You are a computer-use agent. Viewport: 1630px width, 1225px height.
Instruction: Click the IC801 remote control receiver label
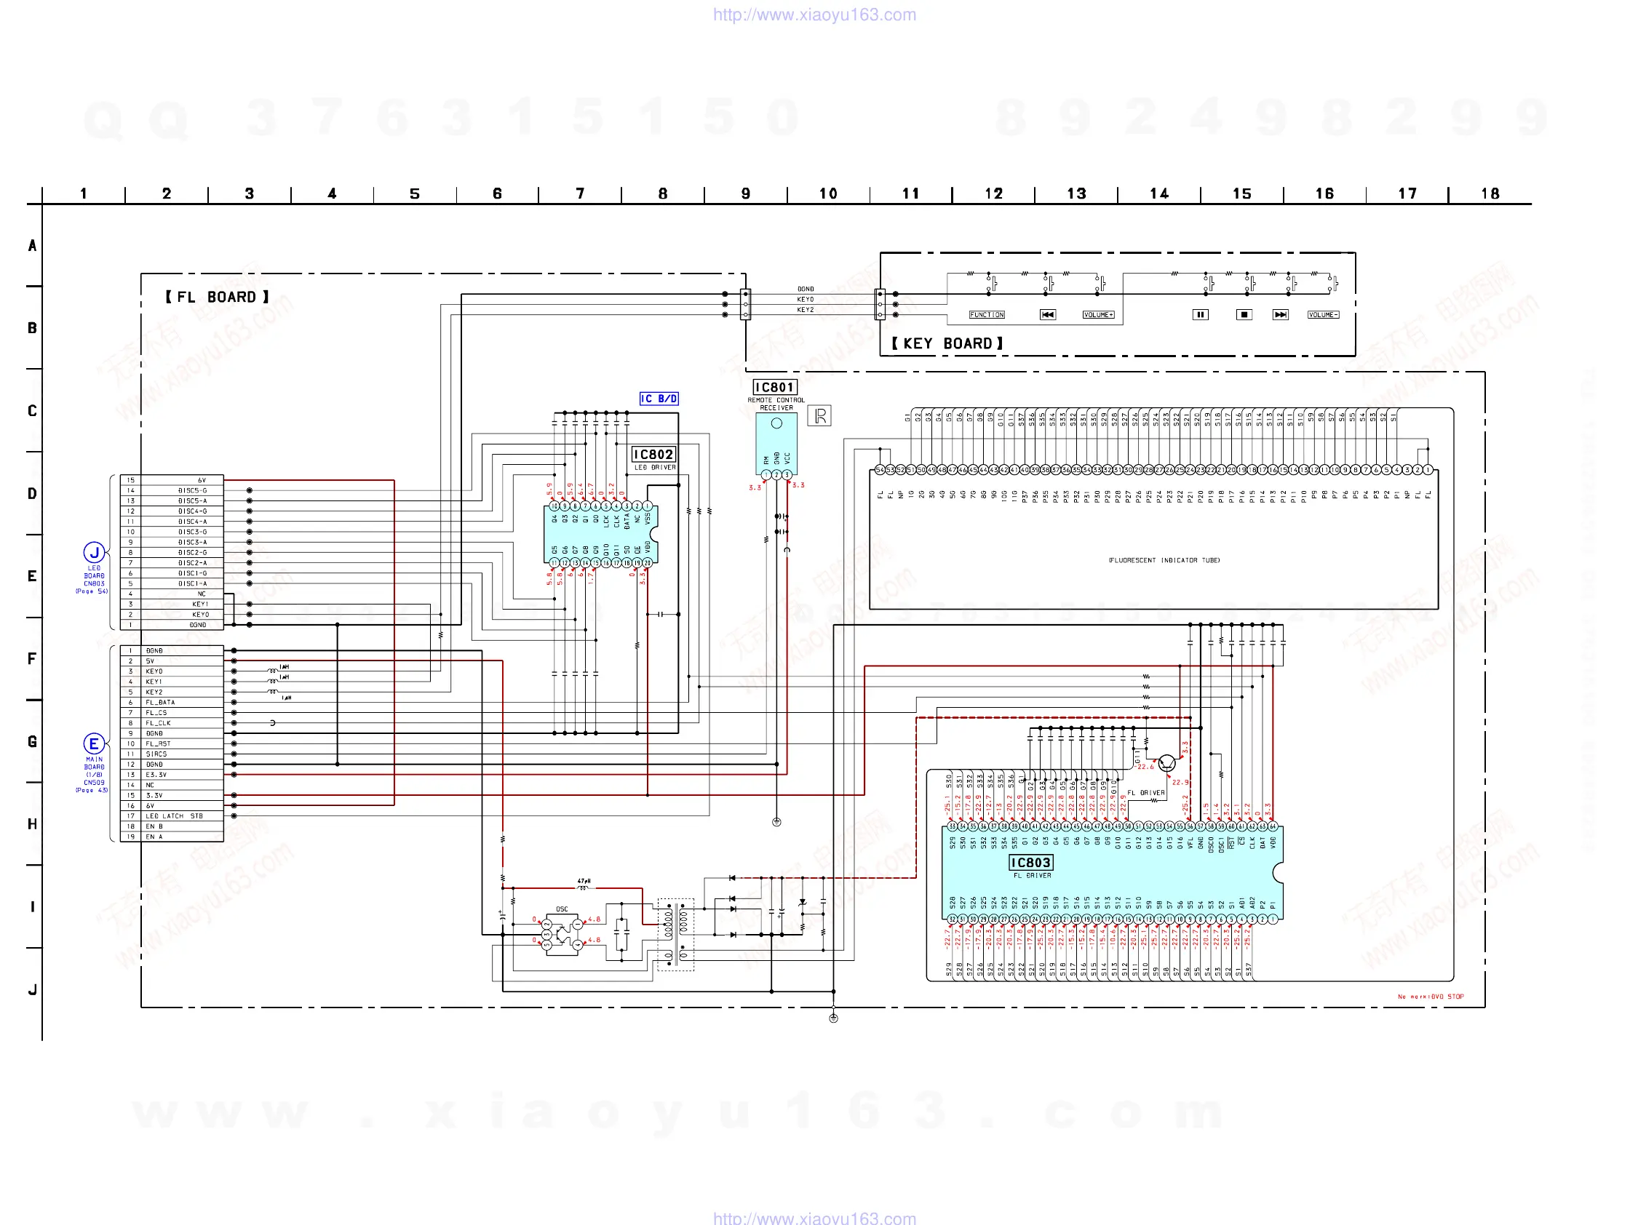pos(774,388)
